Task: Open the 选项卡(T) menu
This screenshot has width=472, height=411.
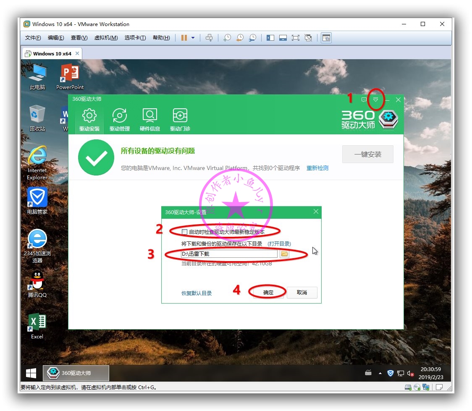Action: click(x=135, y=38)
